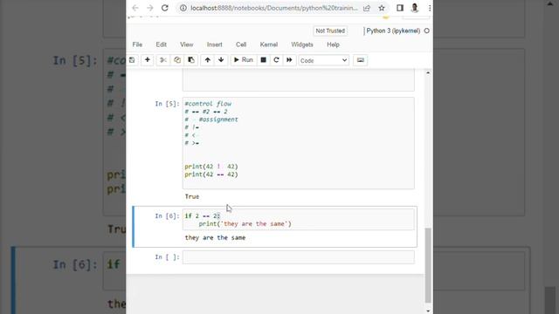This screenshot has height=314, width=559.
Task: Open the browser three-dot menu
Action: [x=430, y=8]
